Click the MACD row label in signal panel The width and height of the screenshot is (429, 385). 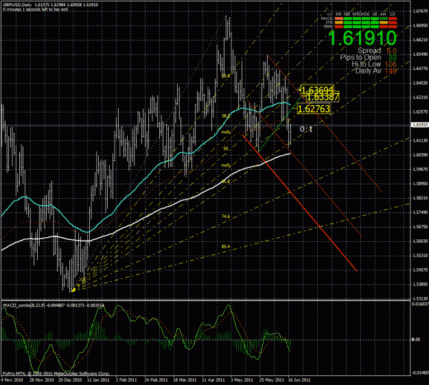click(x=327, y=19)
